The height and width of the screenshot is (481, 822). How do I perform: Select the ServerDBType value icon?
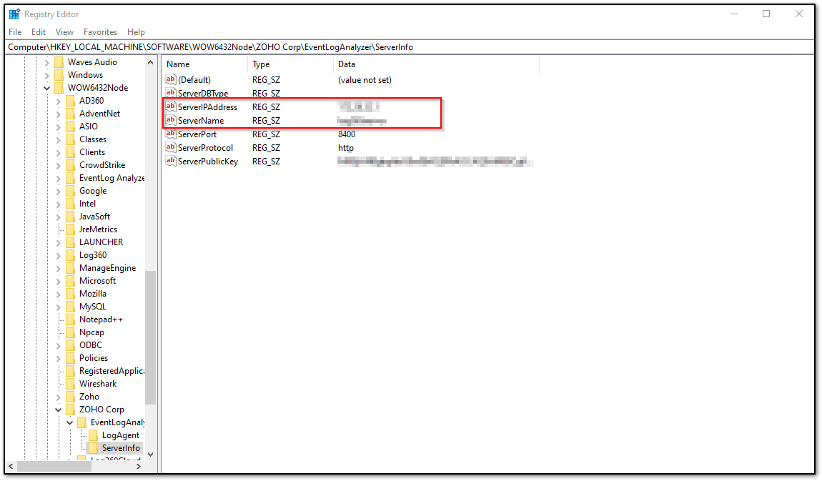tap(170, 93)
